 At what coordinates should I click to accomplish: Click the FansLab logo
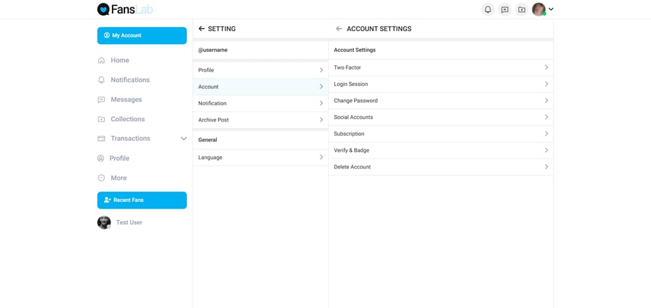click(x=125, y=9)
